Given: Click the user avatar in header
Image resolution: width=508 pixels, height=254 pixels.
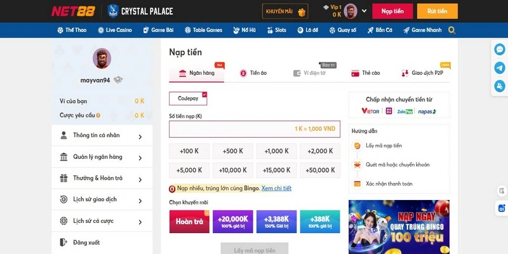Looking at the screenshot, I should (351, 11).
